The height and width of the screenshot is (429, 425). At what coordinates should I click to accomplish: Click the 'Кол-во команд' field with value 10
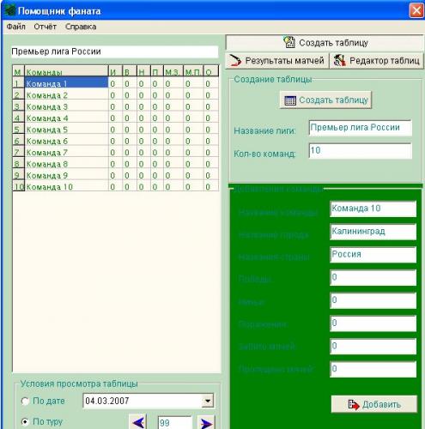click(x=361, y=151)
